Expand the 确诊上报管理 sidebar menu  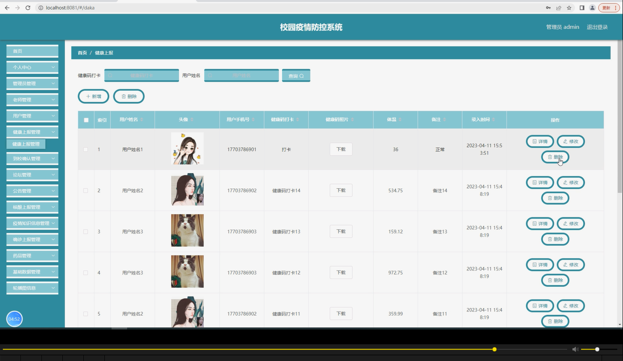(x=32, y=240)
